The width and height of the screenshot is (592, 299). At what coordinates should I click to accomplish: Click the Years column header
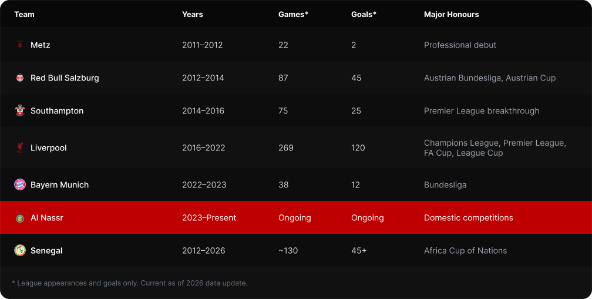193,14
